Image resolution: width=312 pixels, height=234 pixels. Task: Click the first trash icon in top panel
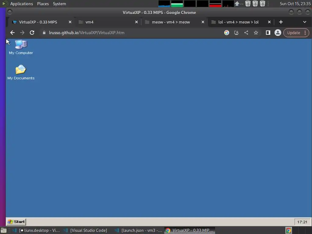tap(248, 4)
